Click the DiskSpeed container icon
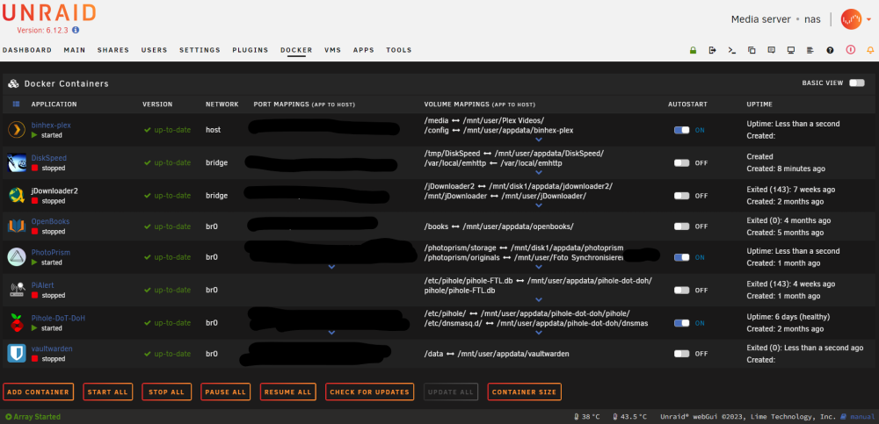The image size is (879, 424). click(x=16, y=162)
